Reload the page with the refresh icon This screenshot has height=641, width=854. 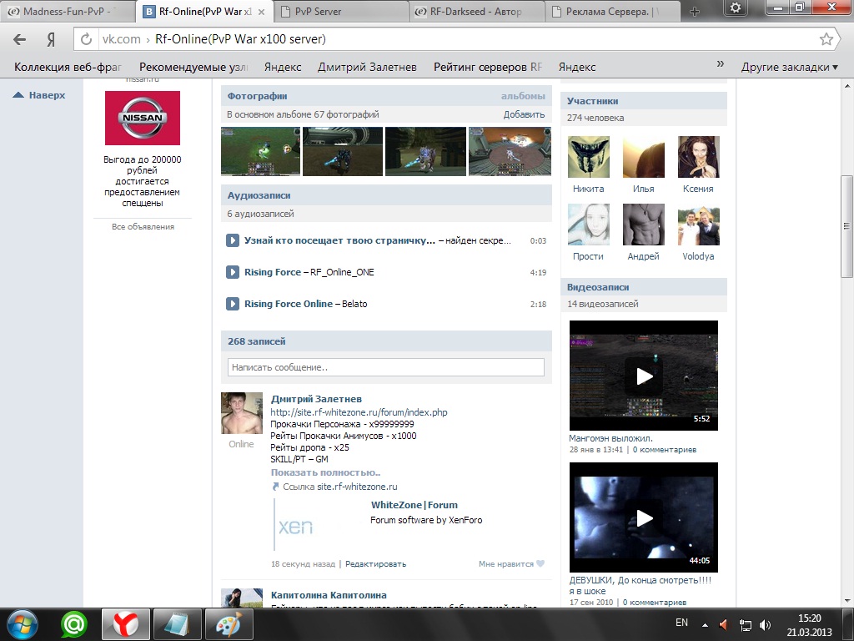pos(86,39)
